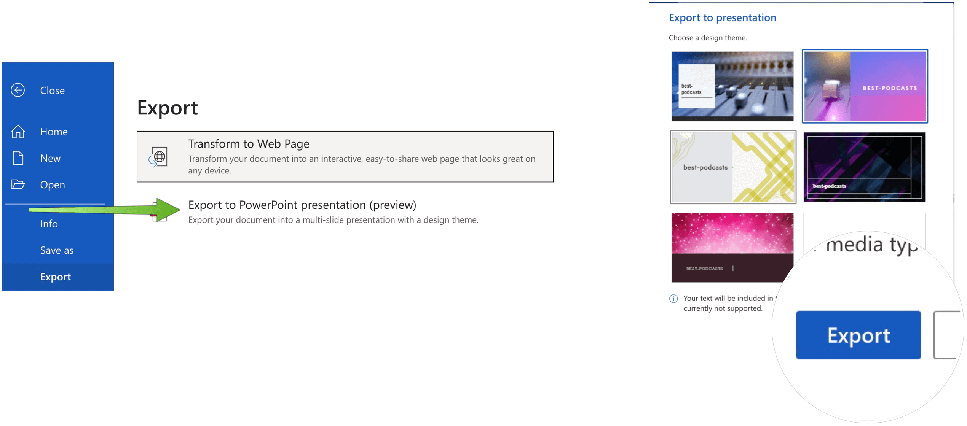Click Save as option in sidebar
Screen dimensions: 967x426
tap(56, 250)
